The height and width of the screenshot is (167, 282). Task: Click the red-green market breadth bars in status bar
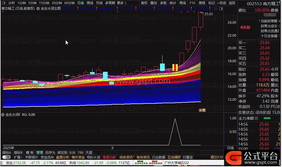(x=148, y=163)
